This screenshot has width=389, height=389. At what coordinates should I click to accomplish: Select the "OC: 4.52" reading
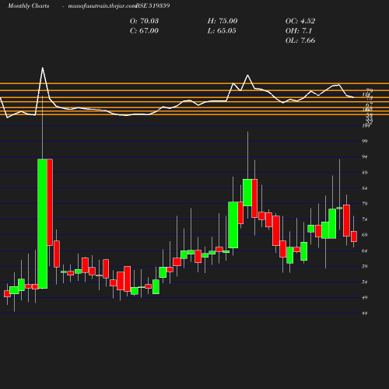[300, 21]
